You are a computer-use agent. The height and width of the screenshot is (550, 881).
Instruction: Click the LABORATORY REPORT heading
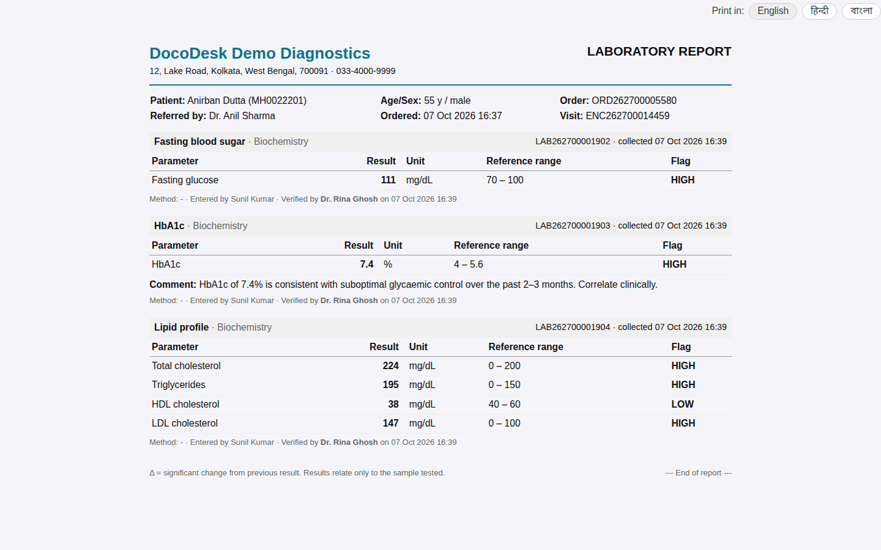(659, 51)
